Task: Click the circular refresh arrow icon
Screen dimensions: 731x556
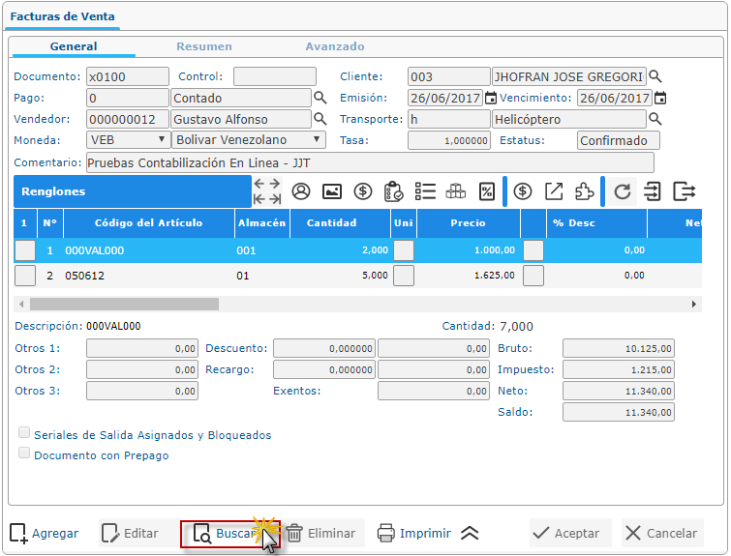Action: [623, 191]
